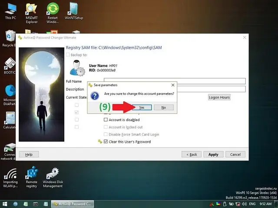Click the round blue taskbar icon

(16, 204)
